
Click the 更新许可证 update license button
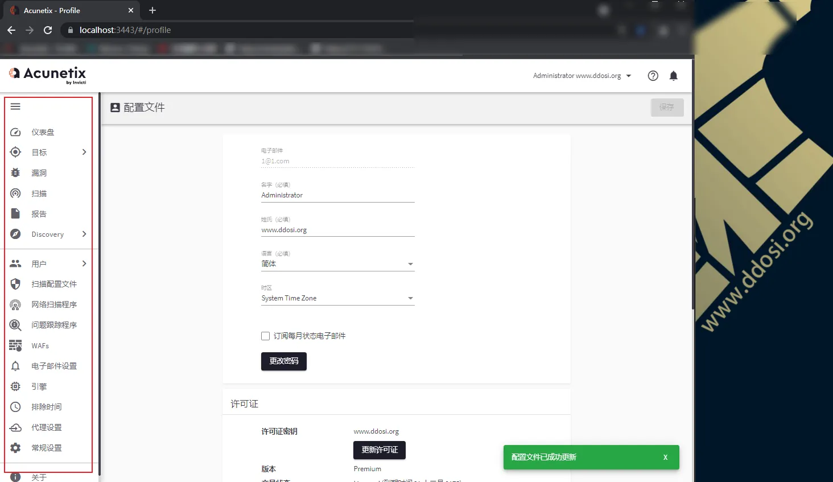(x=380, y=450)
